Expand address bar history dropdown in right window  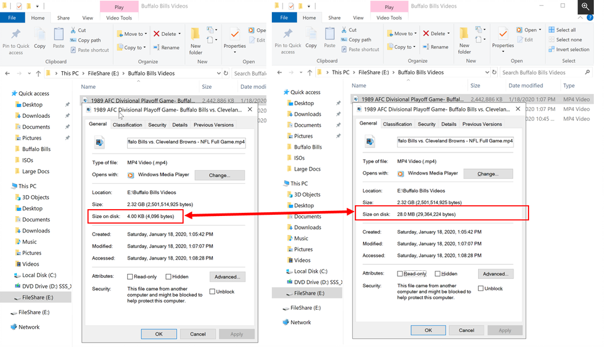[487, 72]
